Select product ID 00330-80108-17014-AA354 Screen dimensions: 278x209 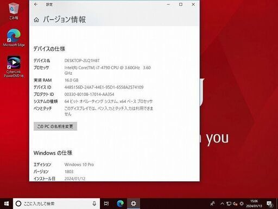click(x=89, y=94)
